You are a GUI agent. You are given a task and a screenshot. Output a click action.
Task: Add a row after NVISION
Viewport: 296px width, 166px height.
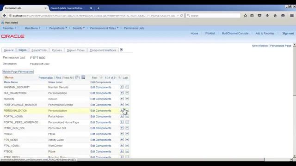pyautogui.click(x=122, y=99)
